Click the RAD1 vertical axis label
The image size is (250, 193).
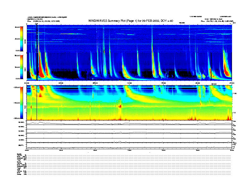coord(25,69)
